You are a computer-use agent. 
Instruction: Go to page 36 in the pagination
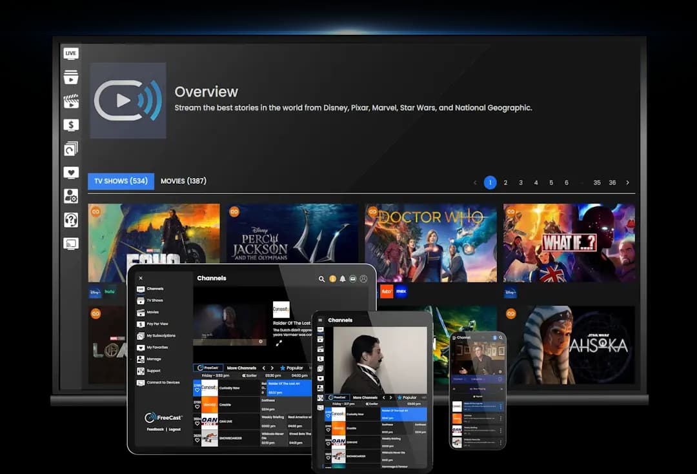click(x=612, y=183)
